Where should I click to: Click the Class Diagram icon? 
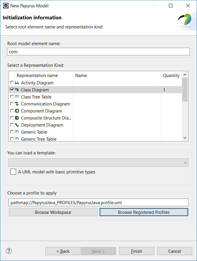17,90
